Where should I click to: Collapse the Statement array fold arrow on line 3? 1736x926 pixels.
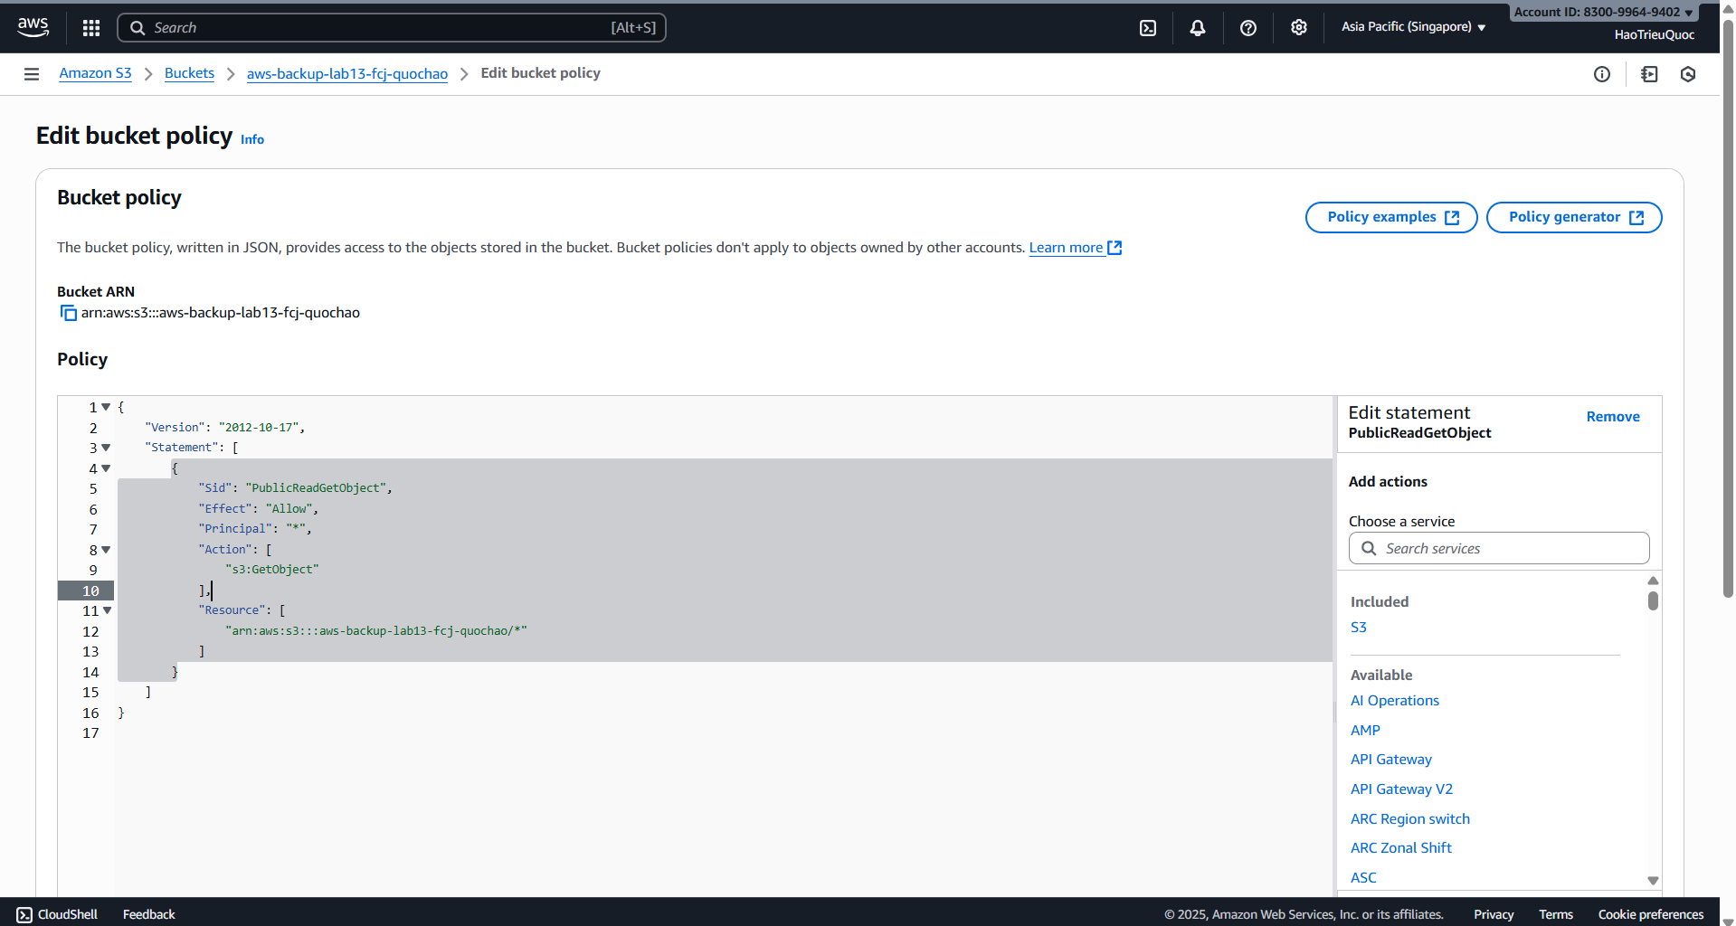click(x=106, y=448)
